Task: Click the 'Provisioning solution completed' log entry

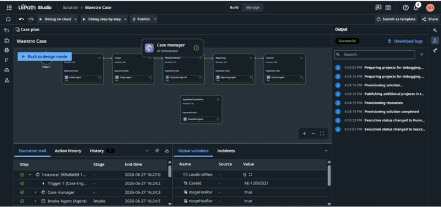Action: 380,111
